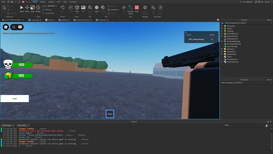This screenshot has width=273, height=154.
Task: Switch to the TEST ribbon tab
Action: [59, 2]
